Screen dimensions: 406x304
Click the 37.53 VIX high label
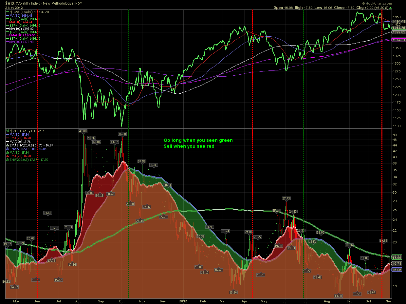142,161
